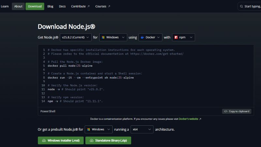
Task: Click the 'docker pull node:25-alpine' line
Action: [x=70, y=66]
